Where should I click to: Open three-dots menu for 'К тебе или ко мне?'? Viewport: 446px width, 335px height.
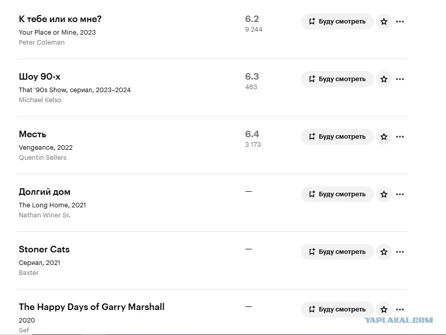[x=400, y=22]
